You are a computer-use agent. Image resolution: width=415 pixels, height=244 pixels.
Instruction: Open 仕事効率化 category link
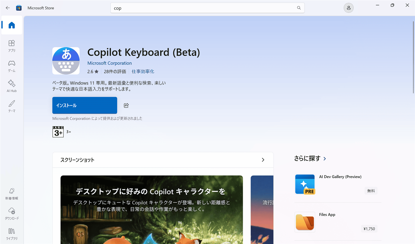coord(143,71)
